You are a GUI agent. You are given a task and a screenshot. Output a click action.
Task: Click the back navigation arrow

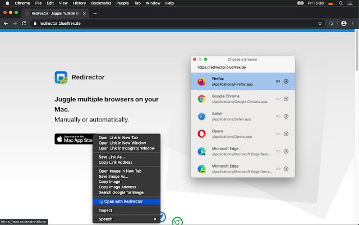[6, 23]
